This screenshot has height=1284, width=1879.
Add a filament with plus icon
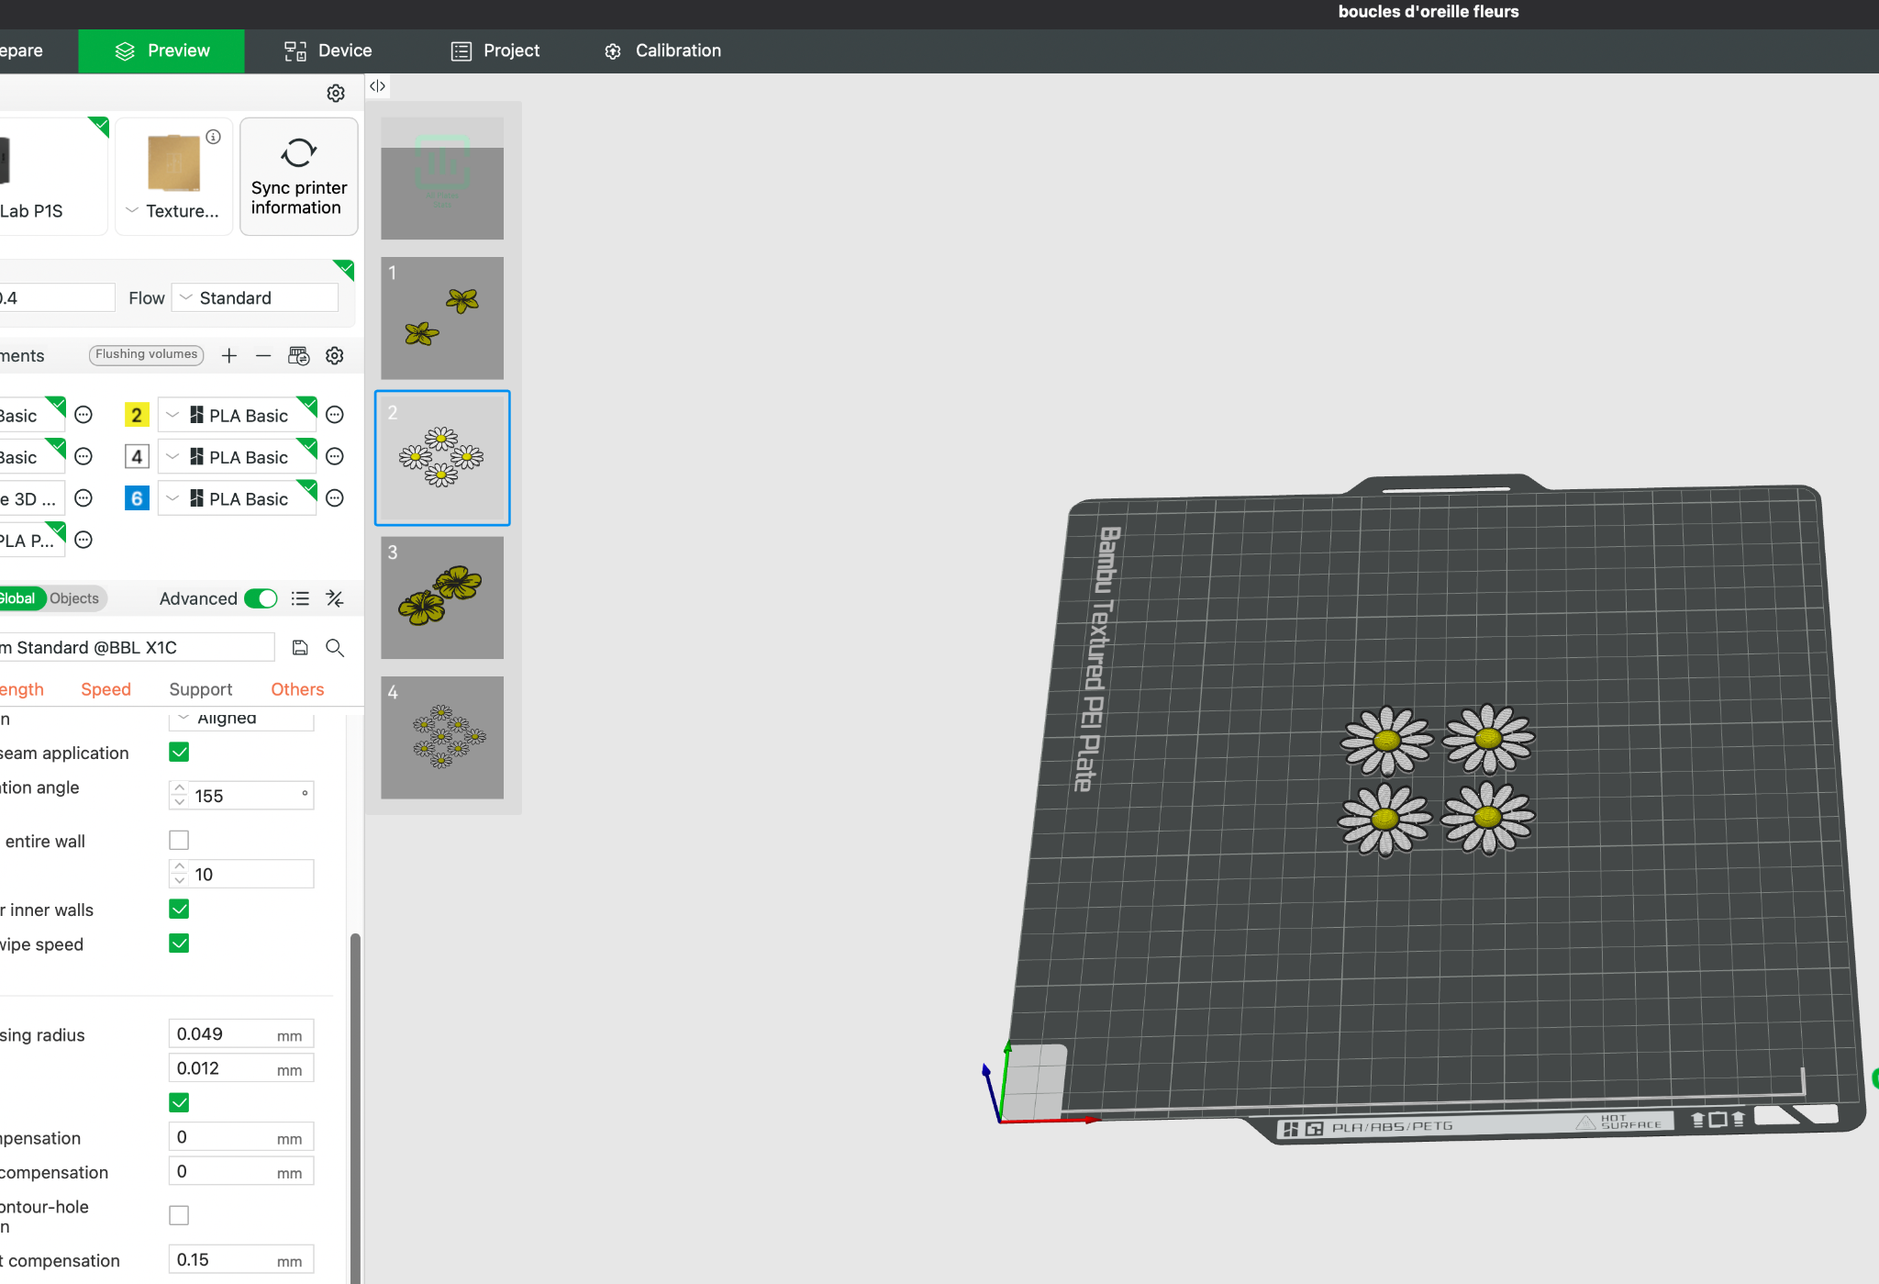point(229,355)
